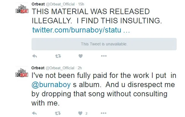This screenshot has height=117, width=185.
Task: Retweet the 'not been fully paid' tweet
Action: [x=58, y=113]
